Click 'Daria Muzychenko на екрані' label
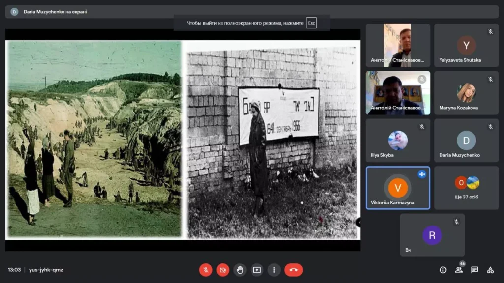Viewport: 504px width, 283px height. 55,12
